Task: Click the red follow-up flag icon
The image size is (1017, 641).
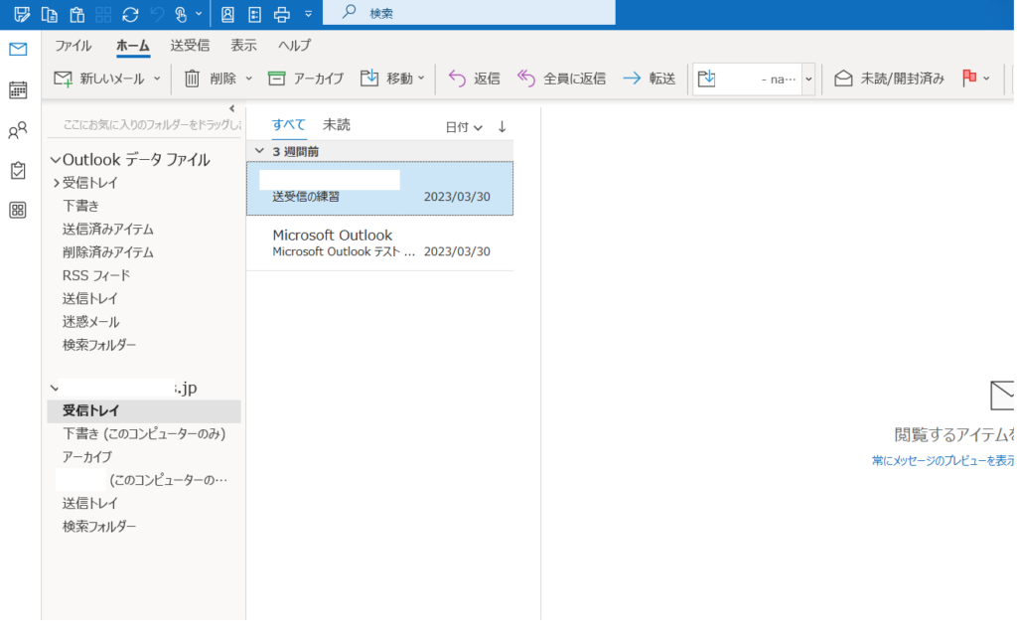Action: coord(969,78)
